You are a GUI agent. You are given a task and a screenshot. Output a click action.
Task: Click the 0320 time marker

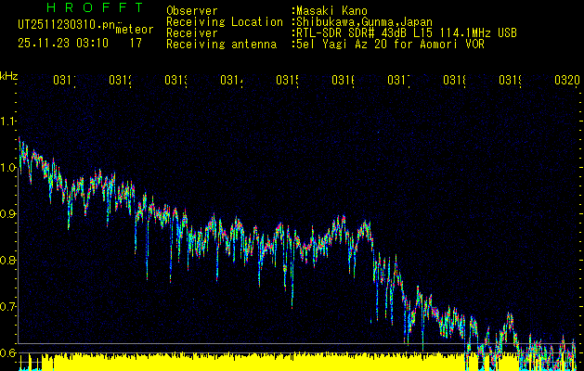[x=567, y=80]
